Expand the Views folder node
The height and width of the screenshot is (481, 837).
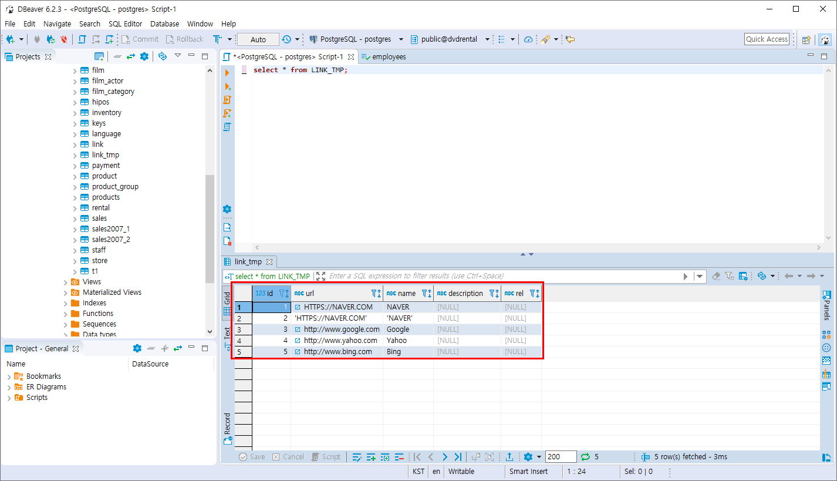click(66, 282)
